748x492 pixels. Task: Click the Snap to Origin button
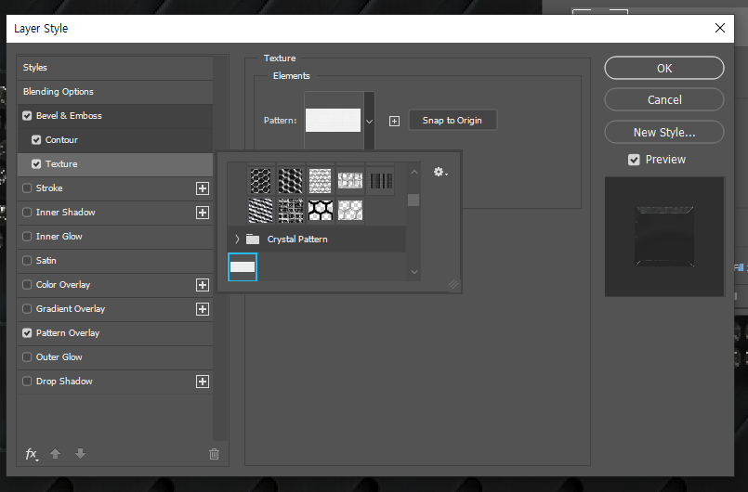[x=453, y=121]
